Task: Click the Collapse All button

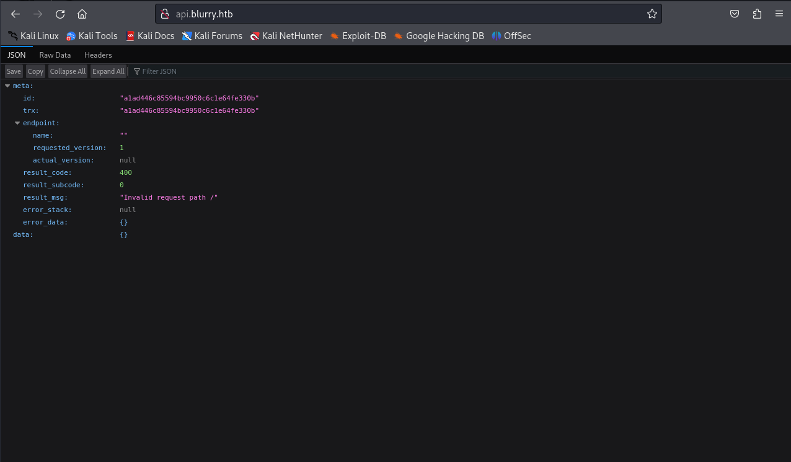Action: 68,71
